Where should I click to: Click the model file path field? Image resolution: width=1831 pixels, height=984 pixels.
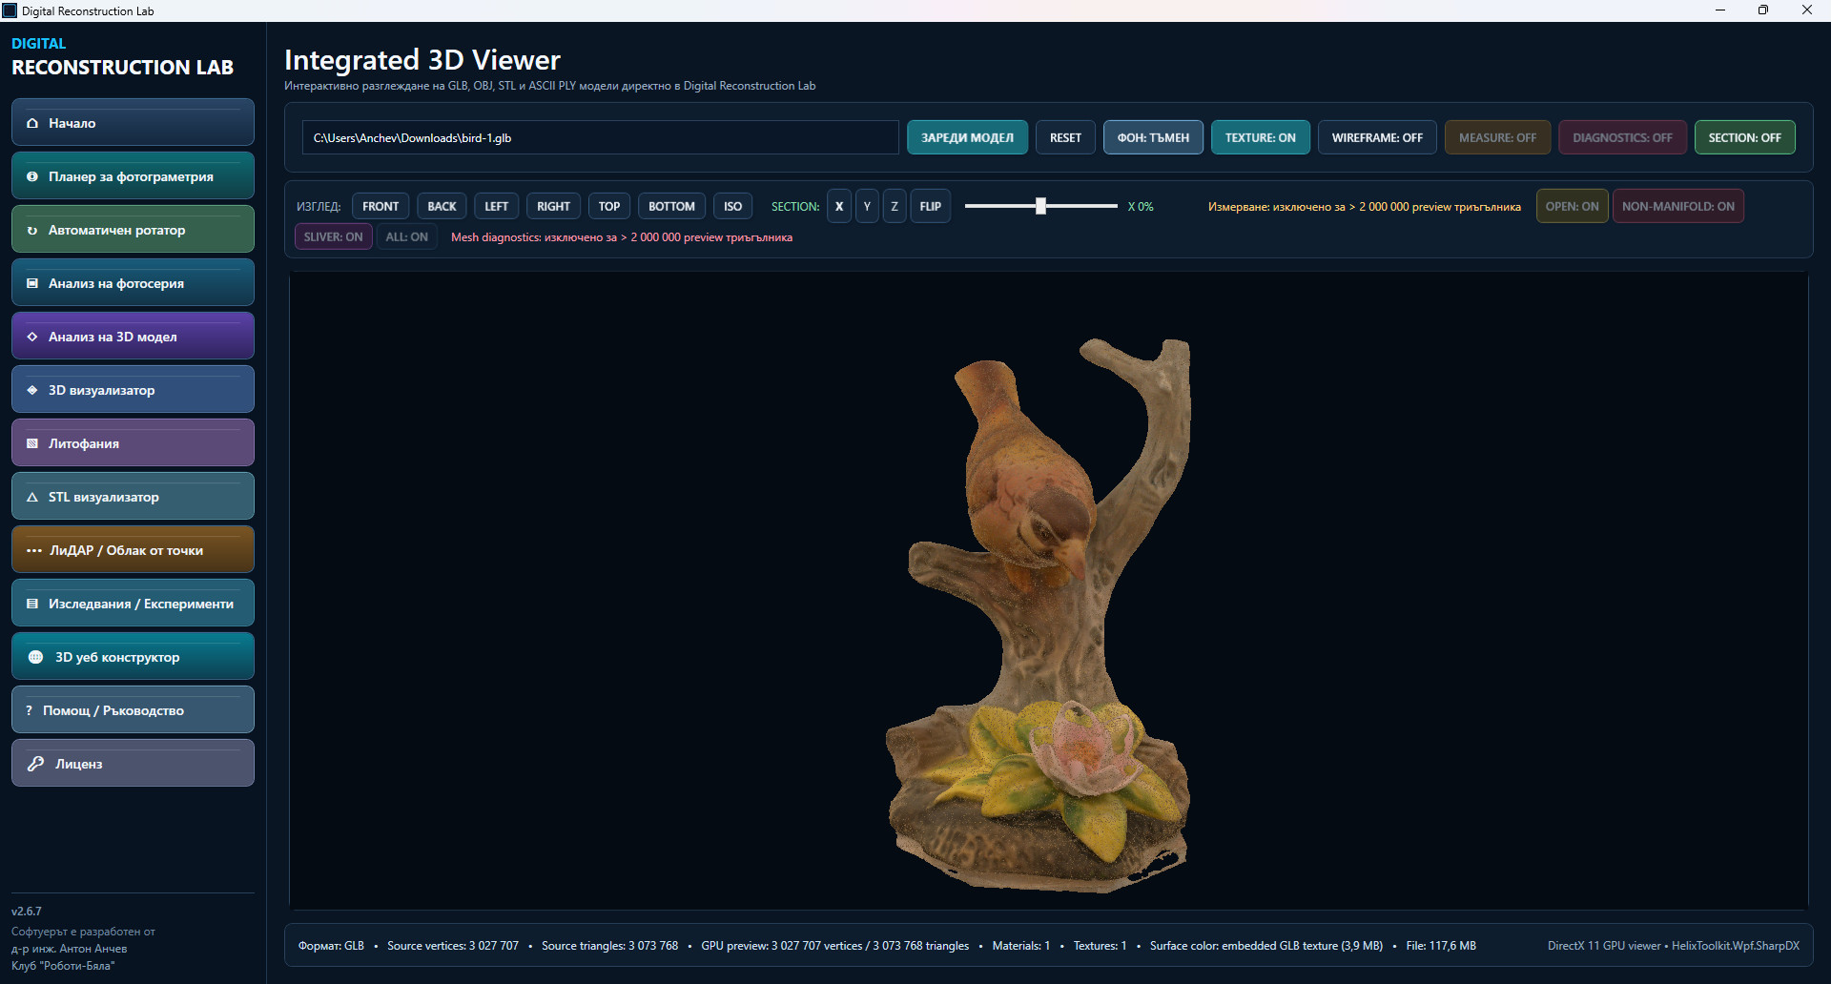601,137
